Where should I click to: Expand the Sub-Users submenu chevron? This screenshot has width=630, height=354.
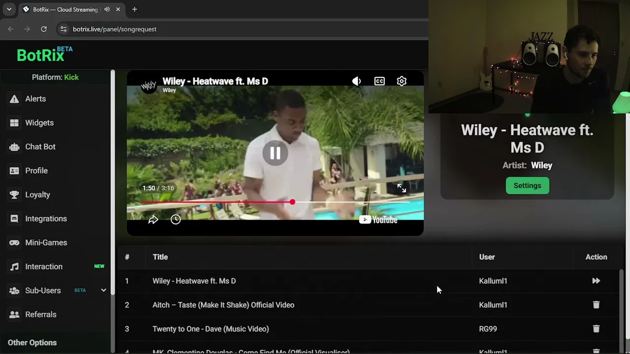click(x=103, y=291)
